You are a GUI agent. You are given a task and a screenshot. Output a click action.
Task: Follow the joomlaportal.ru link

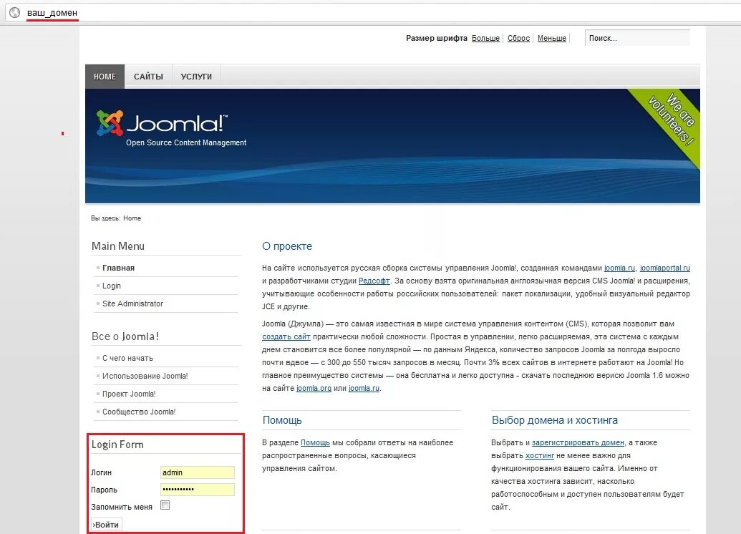tap(665, 268)
